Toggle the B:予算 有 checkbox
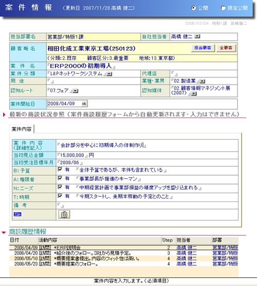The width and height of the screenshot is (257, 286). (60, 169)
